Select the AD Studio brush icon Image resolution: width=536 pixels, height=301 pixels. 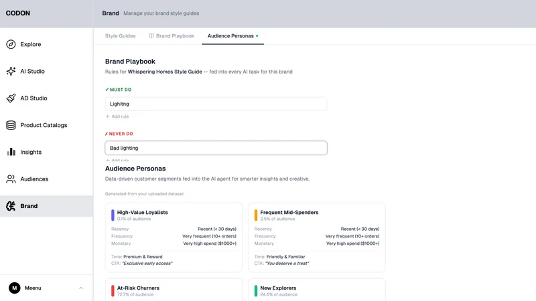click(11, 98)
